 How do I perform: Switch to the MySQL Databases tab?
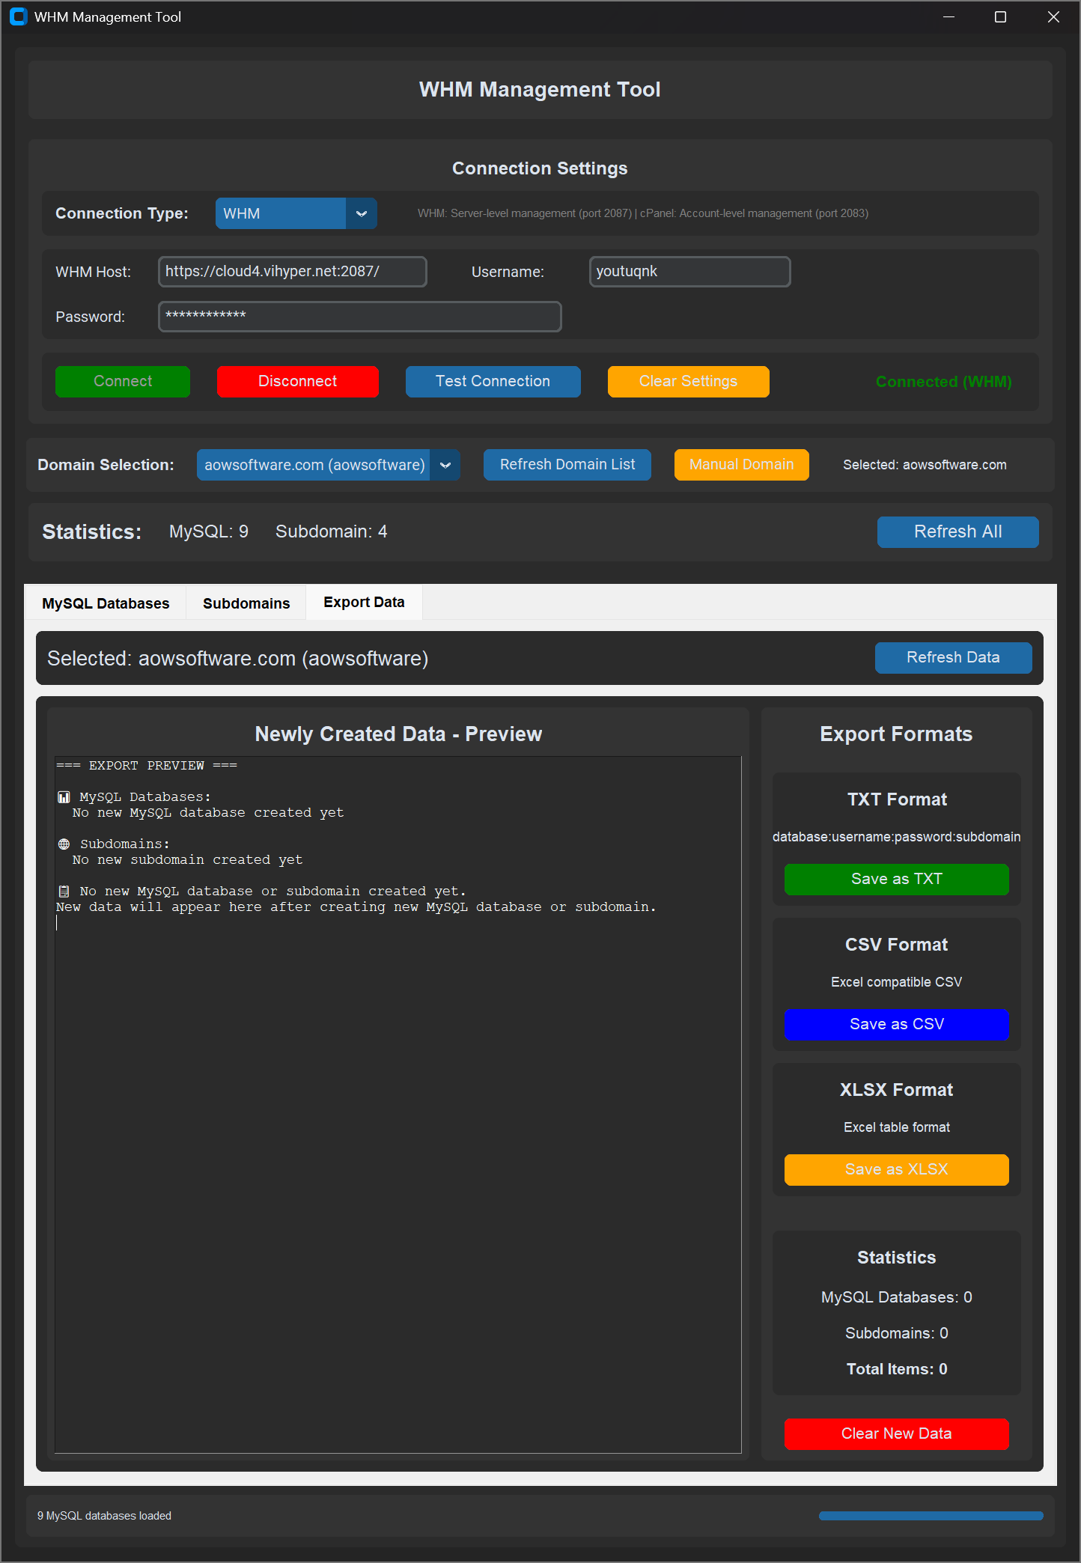coord(106,603)
